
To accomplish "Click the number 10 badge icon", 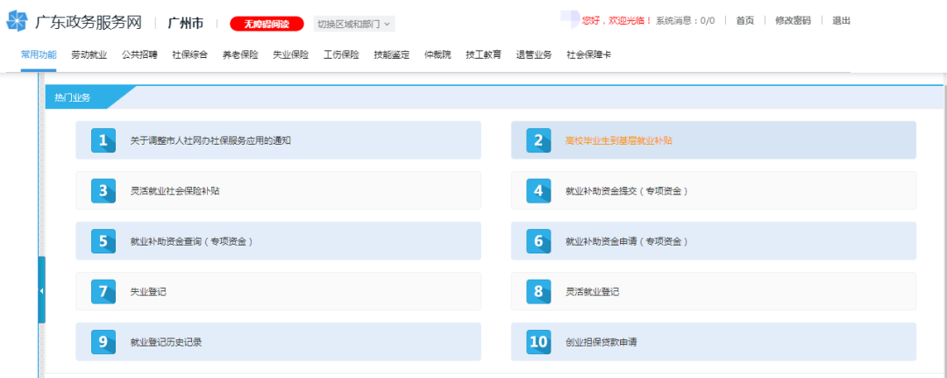I will click(x=538, y=342).
